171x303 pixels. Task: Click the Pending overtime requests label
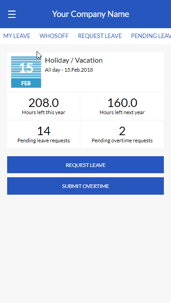122,141
